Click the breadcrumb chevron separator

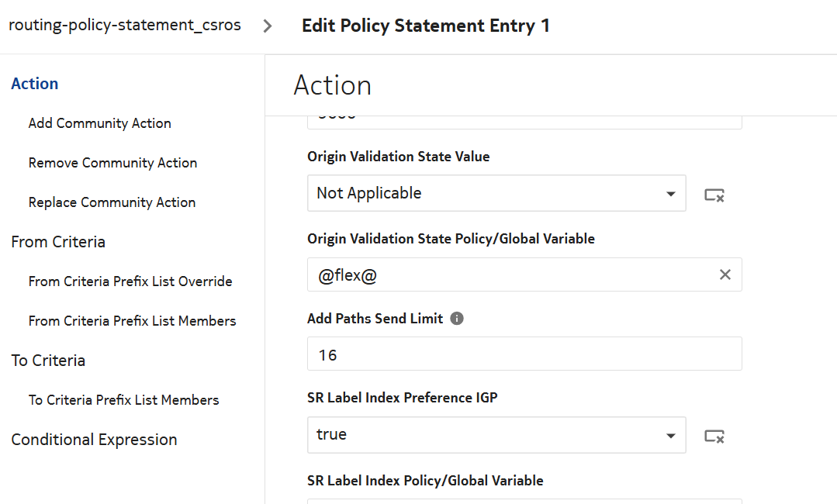click(268, 26)
